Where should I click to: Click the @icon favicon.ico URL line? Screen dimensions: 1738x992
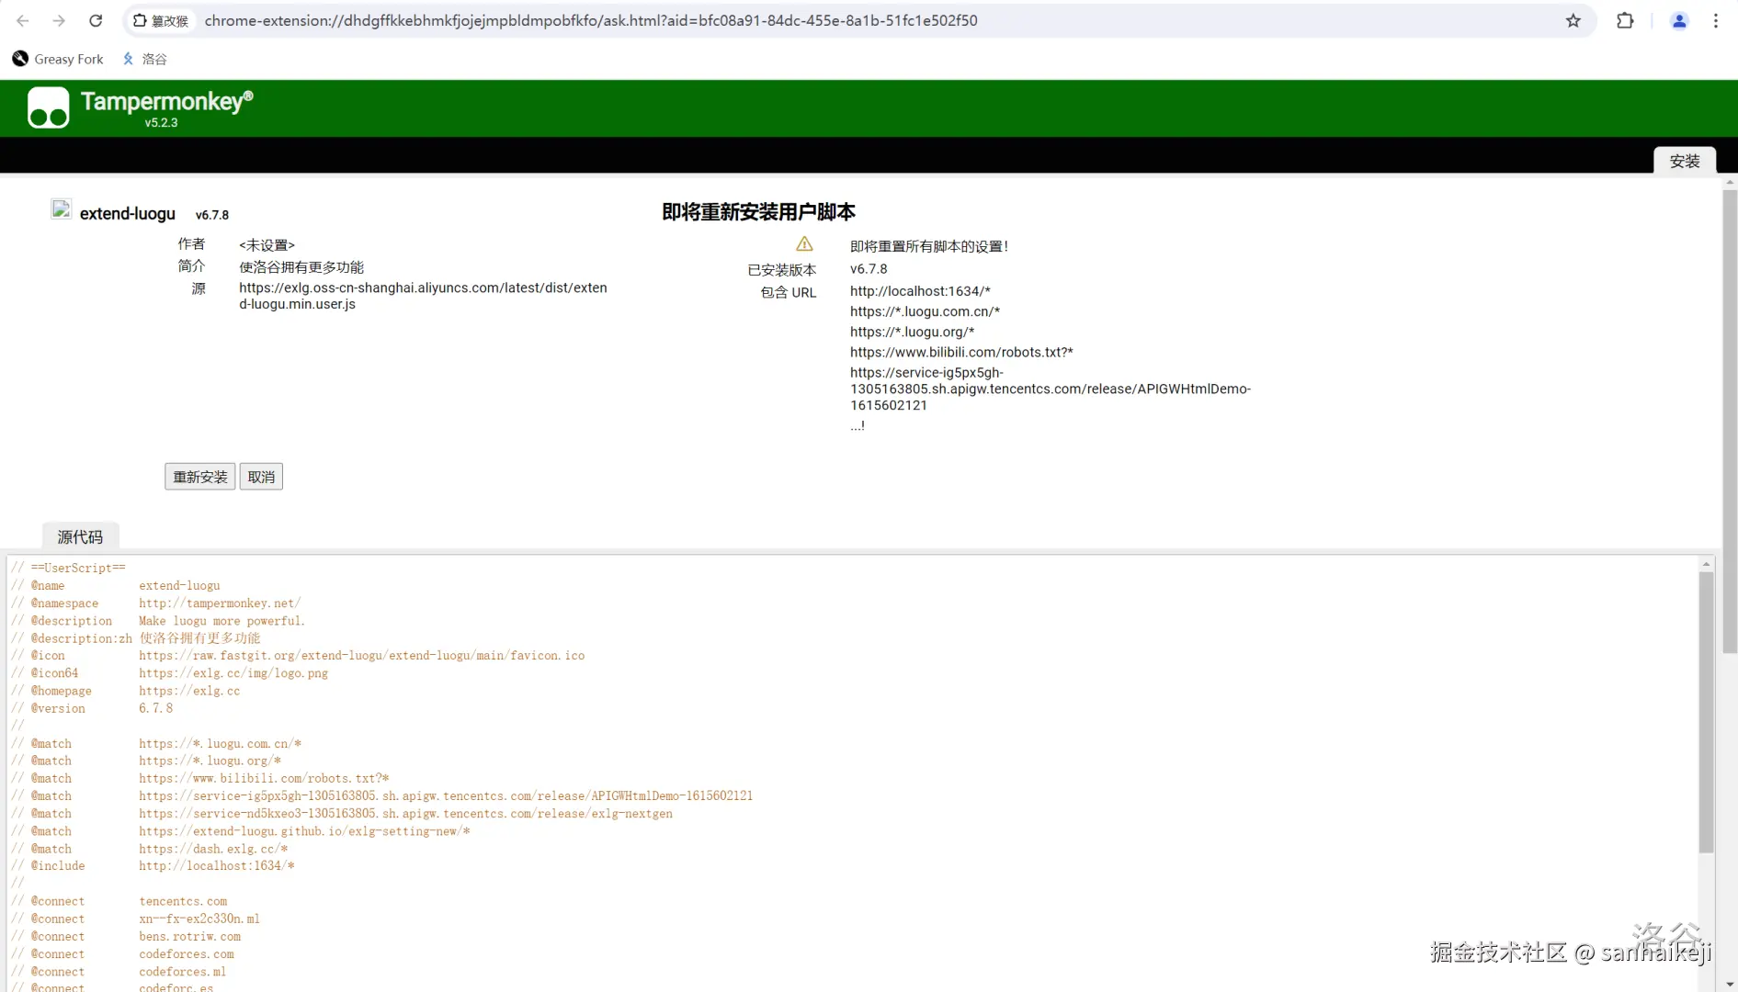point(298,656)
